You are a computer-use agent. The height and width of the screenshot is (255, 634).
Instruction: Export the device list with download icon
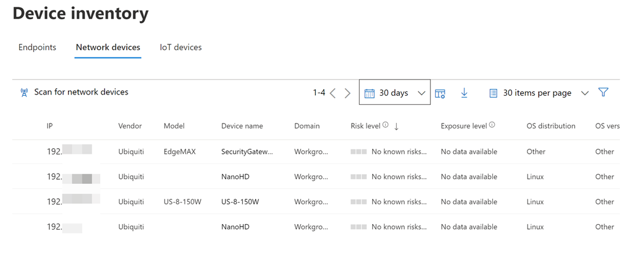[x=464, y=93]
